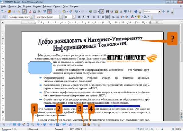Open the Таблица menu
This screenshot has width=183, height=131.
click(47, 6)
